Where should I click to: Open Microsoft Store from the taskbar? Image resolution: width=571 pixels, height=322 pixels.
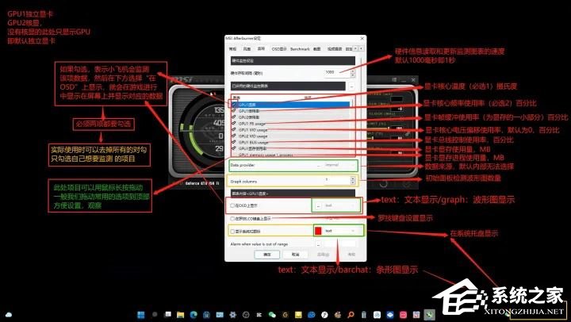[x=206, y=314]
